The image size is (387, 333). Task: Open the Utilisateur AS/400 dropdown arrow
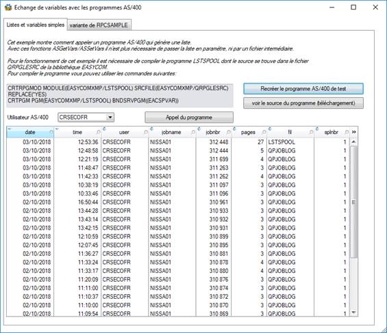(110, 117)
